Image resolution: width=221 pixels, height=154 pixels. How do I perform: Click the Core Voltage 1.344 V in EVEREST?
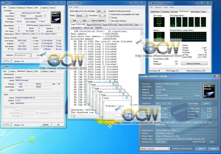pos(206,103)
